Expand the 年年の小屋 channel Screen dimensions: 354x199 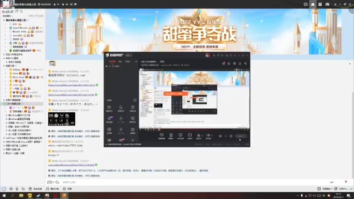[4, 58]
